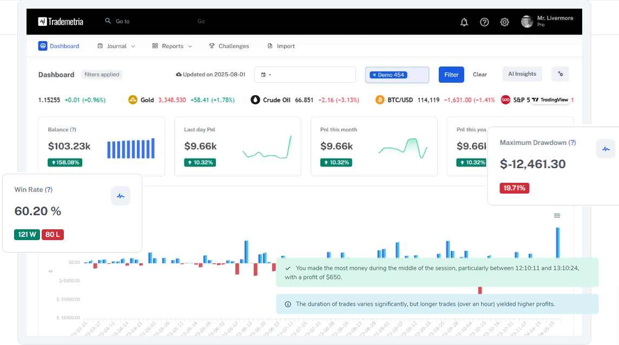
Task: Click the Win Rate chart icon
Action: pos(121,196)
